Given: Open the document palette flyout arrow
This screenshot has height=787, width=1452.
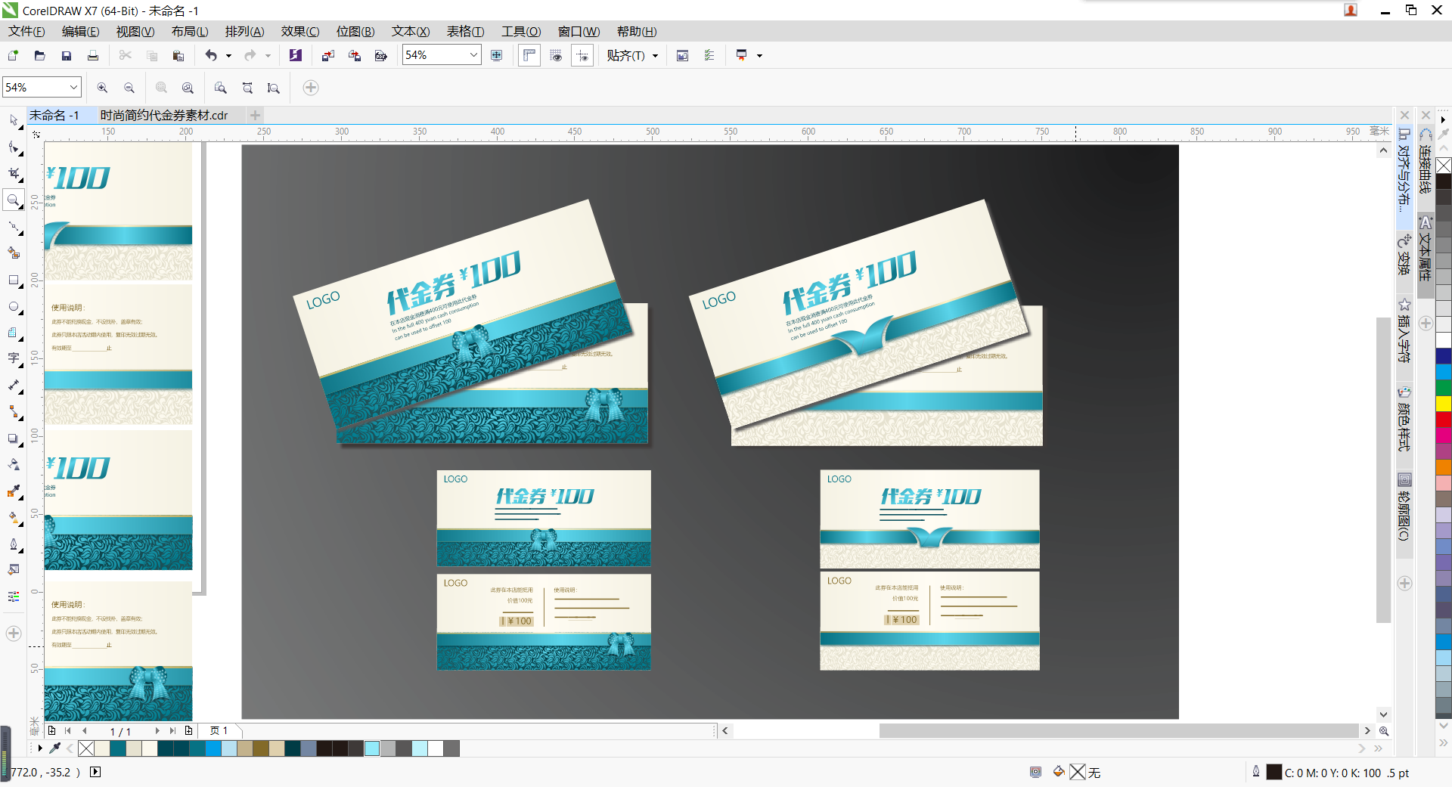Looking at the screenshot, I should (x=40, y=748).
